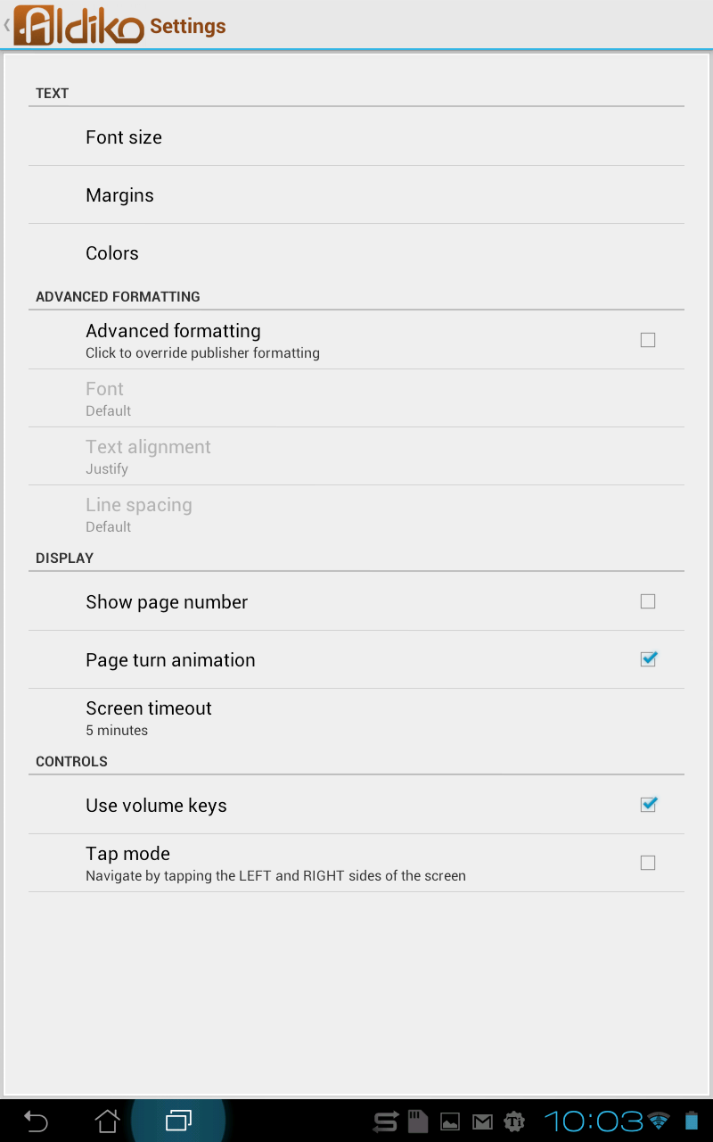Check the Show page number box
This screenshot has width=713, height=1142.
coord(648,601)
